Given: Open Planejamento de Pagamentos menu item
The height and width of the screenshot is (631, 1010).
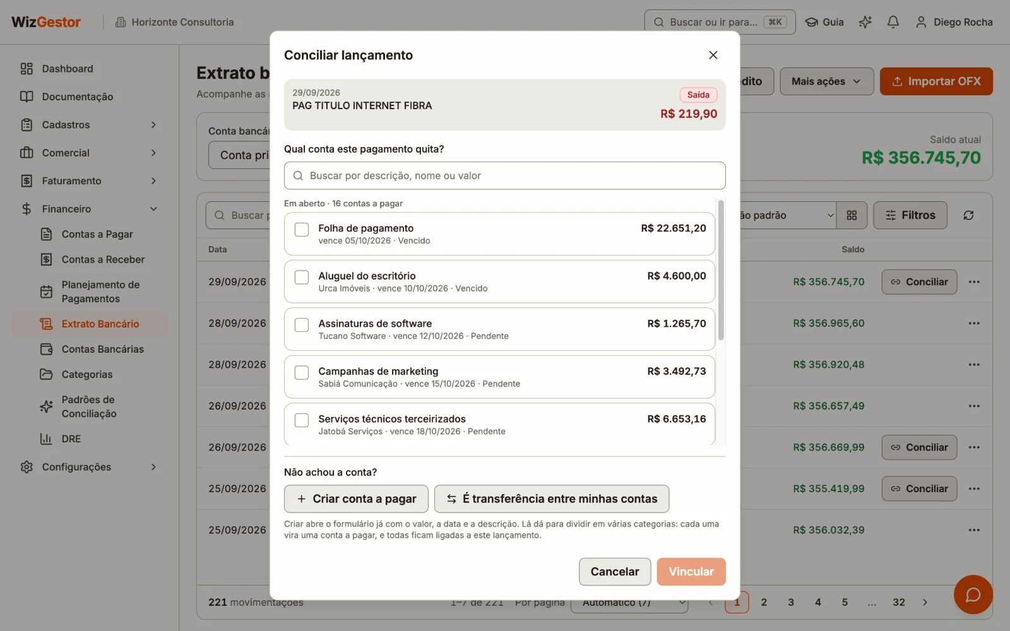Looking at the screenshot, I should (88, 292).
